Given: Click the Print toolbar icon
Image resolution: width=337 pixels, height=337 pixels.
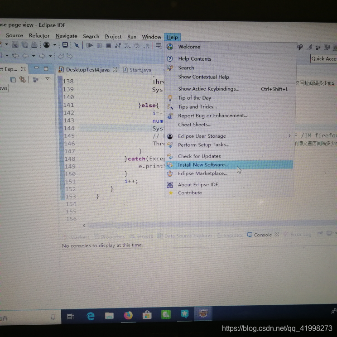Looking at the screenshot, I should point(34,45).
